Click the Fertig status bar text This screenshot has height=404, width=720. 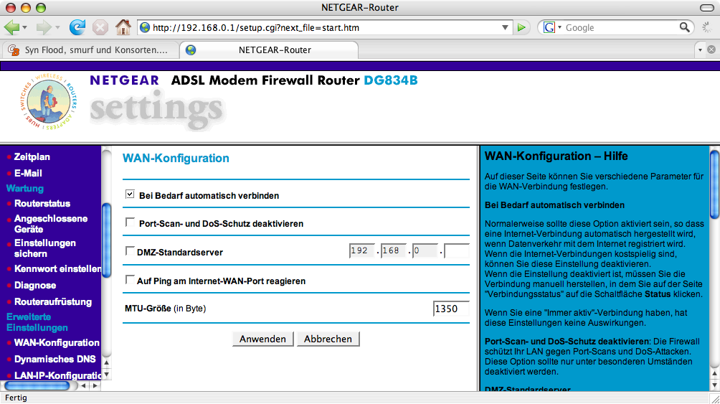point(16,398)
